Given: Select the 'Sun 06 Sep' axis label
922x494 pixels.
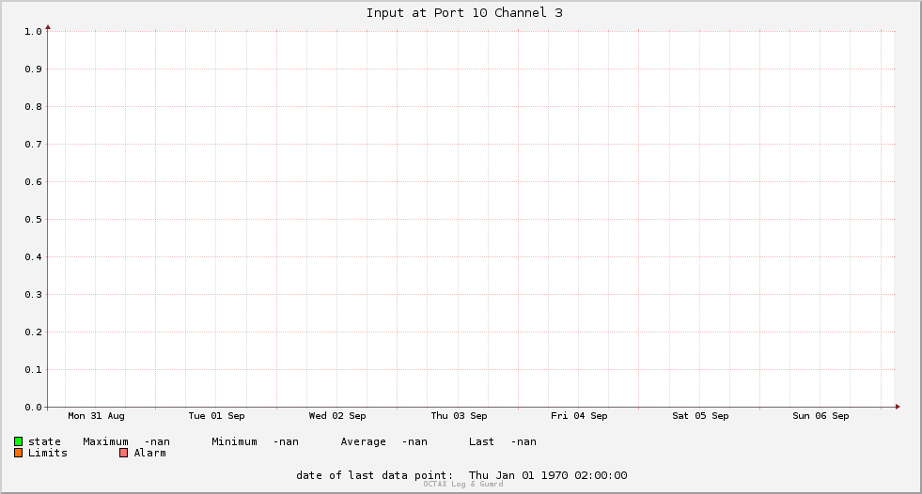Looking at the screenshot, I should point(820,416).
